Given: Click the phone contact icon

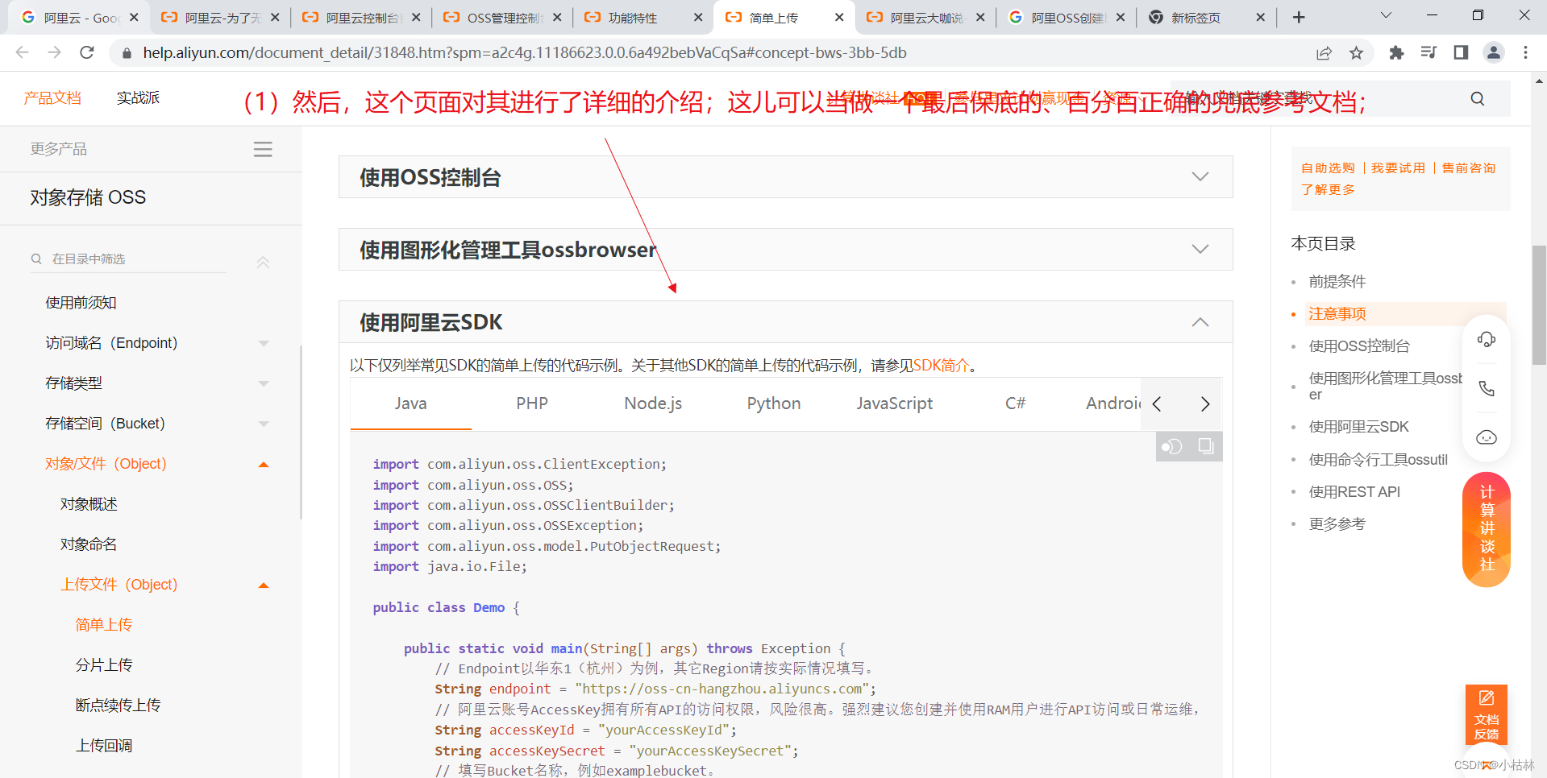Looking at the screenshot, I should (x=1487, y=388).
